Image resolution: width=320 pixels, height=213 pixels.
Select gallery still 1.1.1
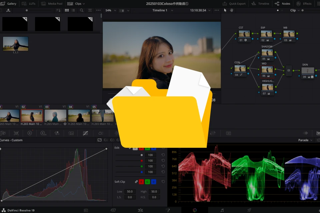click(x=16, y=44)
